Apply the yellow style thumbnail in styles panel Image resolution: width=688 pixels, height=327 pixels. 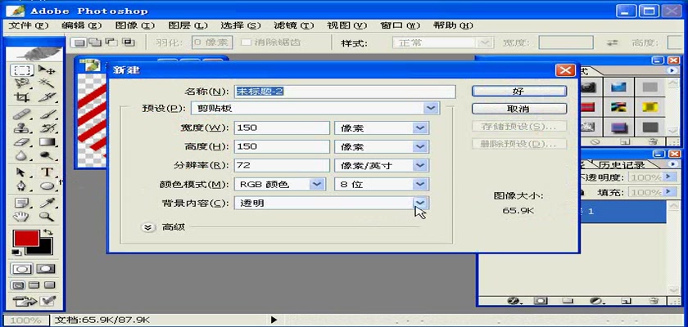coord(650,107)
